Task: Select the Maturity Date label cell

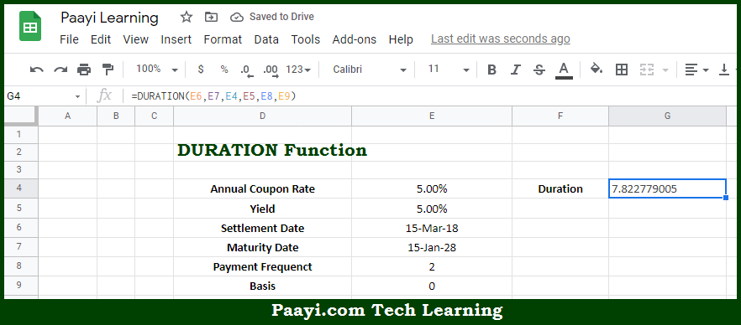Action: pyautogui.click(x=262, y=247)
